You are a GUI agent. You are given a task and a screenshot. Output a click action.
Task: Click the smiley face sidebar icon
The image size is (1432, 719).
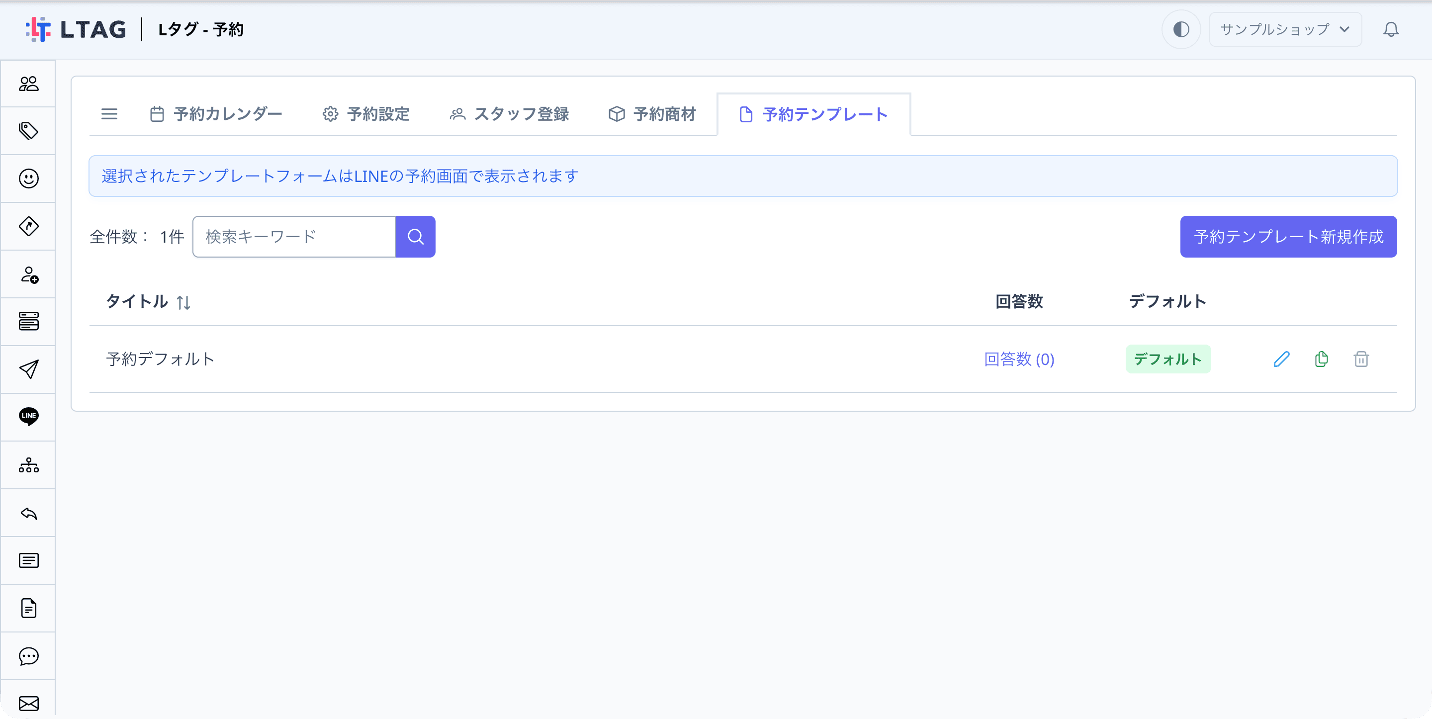pyautogui.click(x=28, y=179)
